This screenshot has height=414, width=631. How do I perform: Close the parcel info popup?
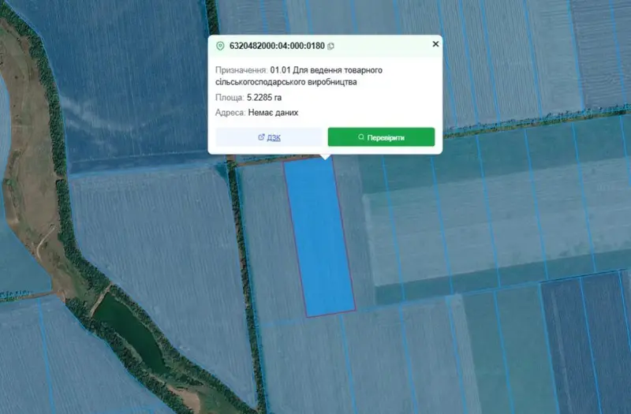point(435,44)
